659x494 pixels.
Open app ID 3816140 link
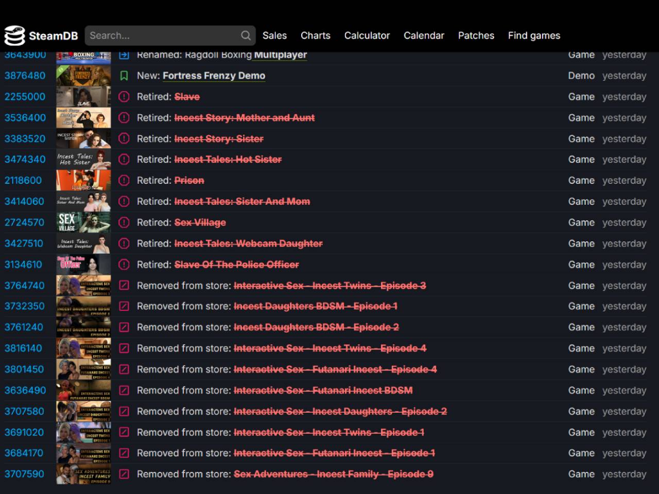[x=23, y=348]
